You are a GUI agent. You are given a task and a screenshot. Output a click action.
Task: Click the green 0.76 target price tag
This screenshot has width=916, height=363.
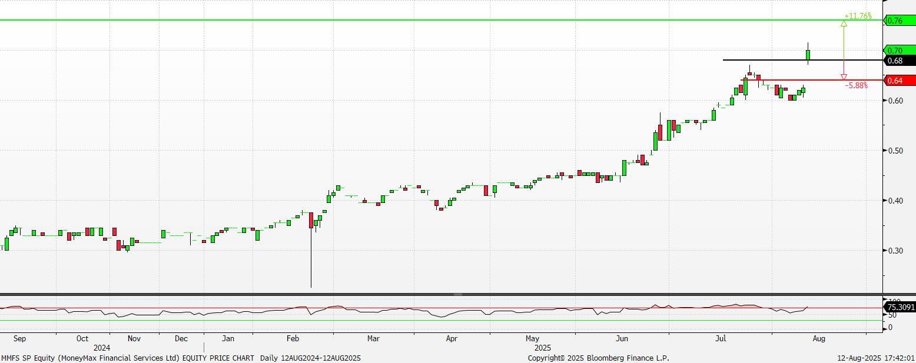pos(900,21)
